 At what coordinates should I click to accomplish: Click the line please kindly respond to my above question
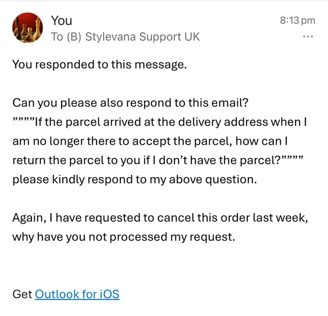(134, 179)
